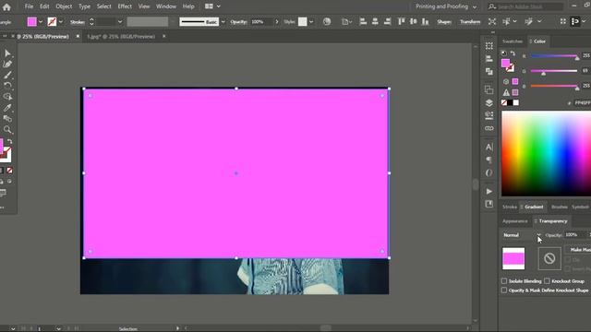The height and width of the screenshot is (332, 591).
Task: Check Opacity & Mask Define Knockout Shape
Action: [x=504, y=290]
